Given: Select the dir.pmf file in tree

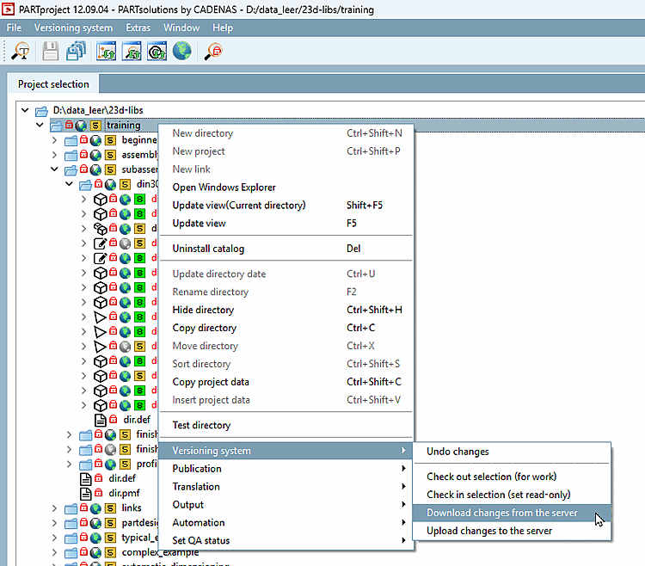Looking at the screenshot, I should [123, 494].
